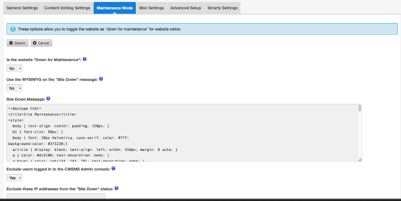The height and width of the screenshot is (201, 401).
Task: Show help for exclude IP addresses field
Action: pos(116,188)
